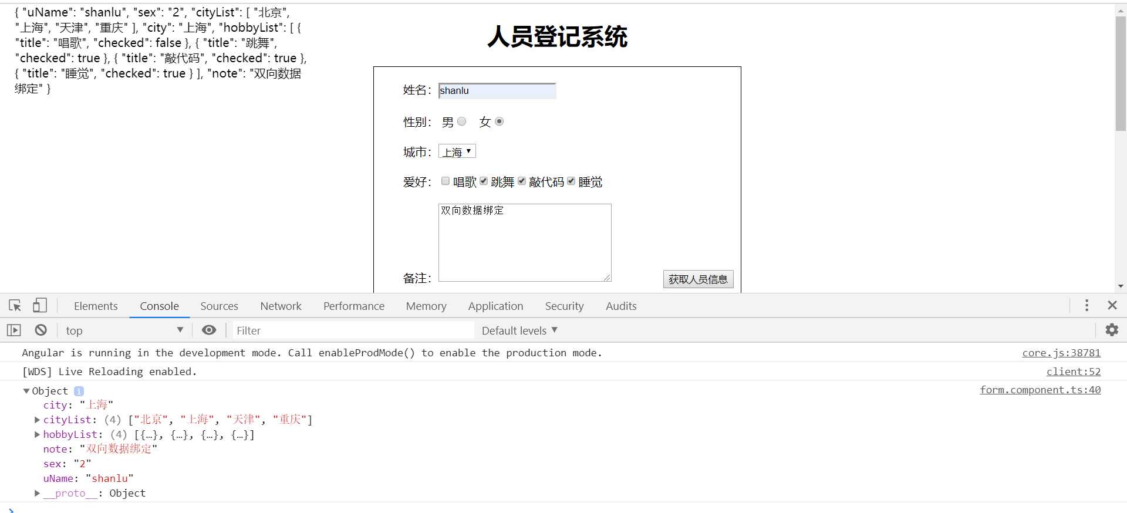This screenshot has width=1127, height=513.
Task: Show console sidebar icon
Action: tap(14, 330)
